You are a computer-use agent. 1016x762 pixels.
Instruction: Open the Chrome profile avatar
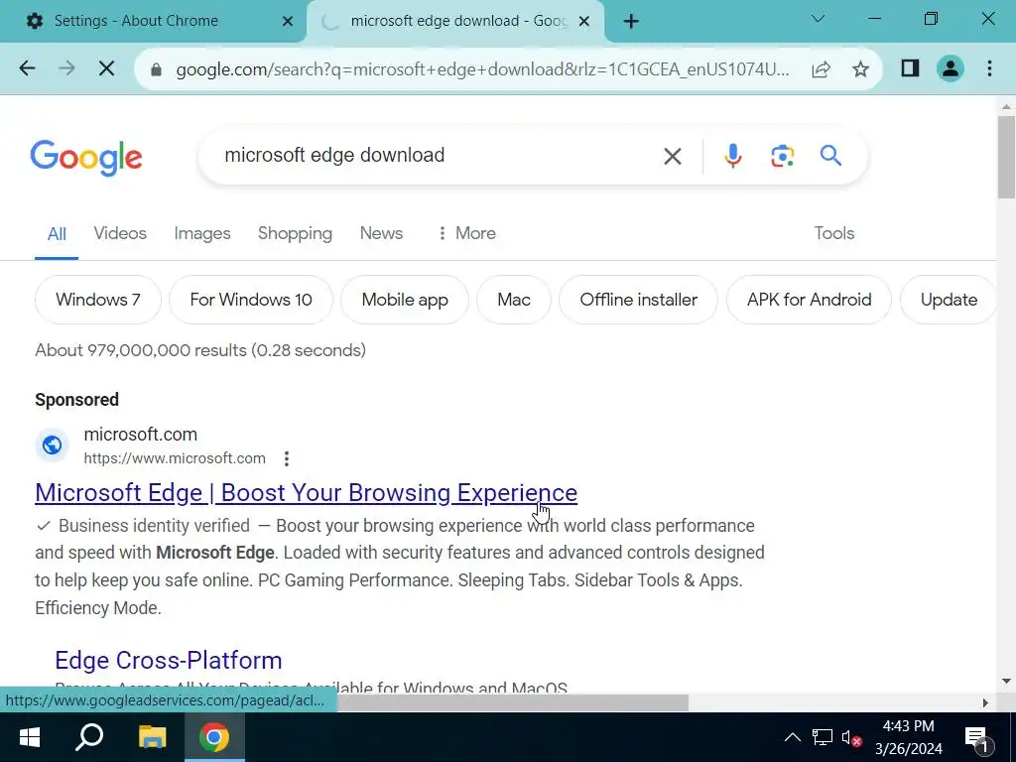tap(950, 68)
